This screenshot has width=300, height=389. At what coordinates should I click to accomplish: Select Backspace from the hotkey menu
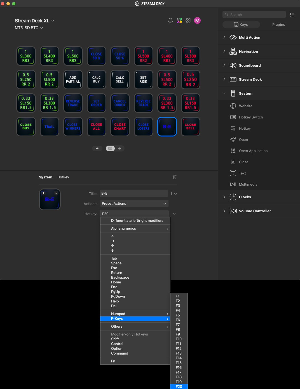(135, 278)
